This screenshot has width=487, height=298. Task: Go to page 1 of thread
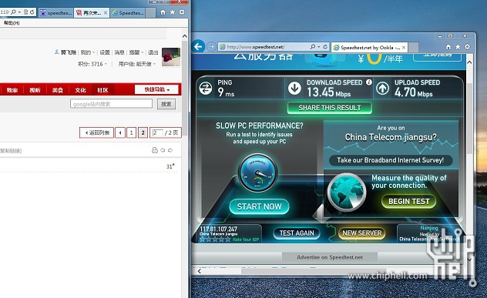[x=131, y=133]
